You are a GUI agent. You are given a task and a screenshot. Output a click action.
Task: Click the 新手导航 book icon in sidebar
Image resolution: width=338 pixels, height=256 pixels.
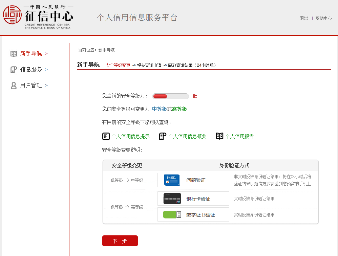point(14,53)
